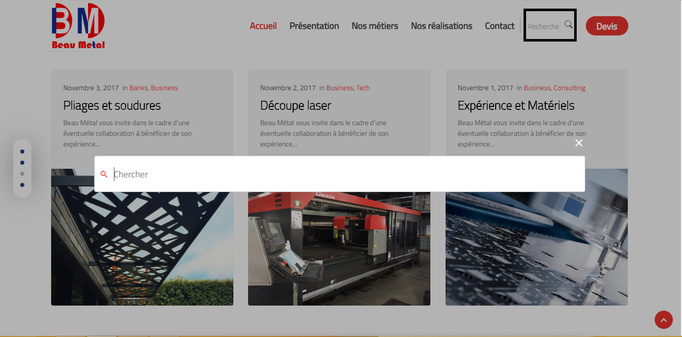Click the Devis button

607,25
